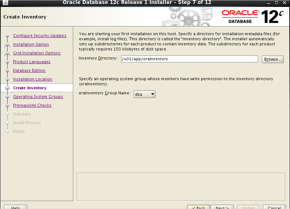
Task: Click the Grid Installation Options step bullet
Action: [x=7, y=53]
